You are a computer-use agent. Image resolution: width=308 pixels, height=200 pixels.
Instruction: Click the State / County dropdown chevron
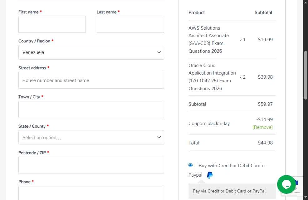[159, 137]
